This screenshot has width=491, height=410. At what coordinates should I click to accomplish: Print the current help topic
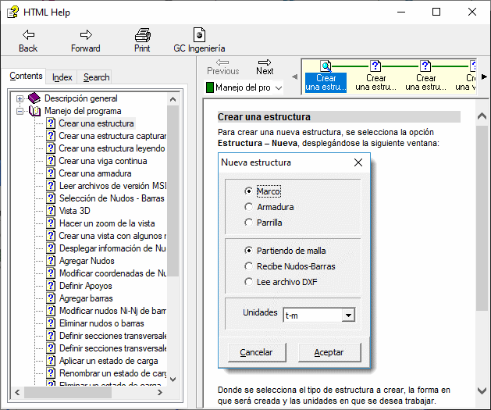(143, 40)
